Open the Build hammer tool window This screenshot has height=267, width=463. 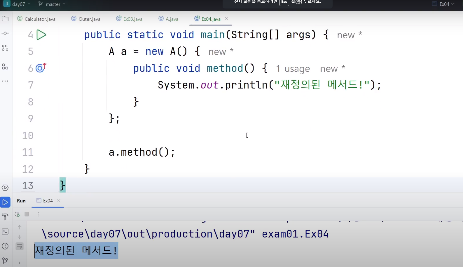point(5,217)
